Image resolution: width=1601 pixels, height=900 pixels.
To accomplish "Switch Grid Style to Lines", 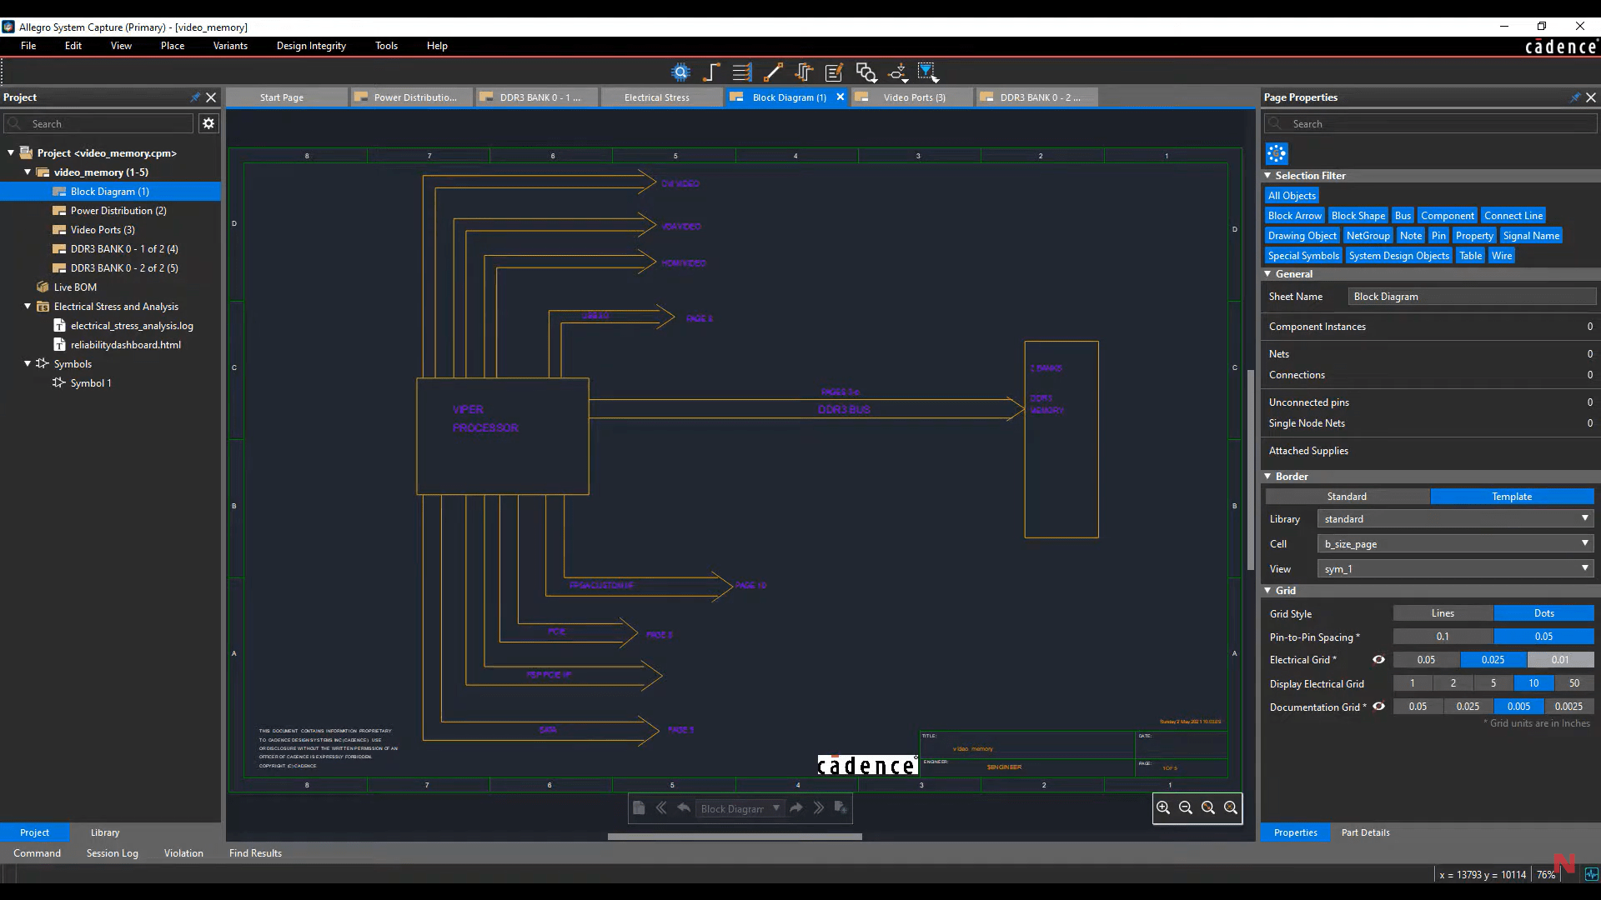I will 1443,613.
